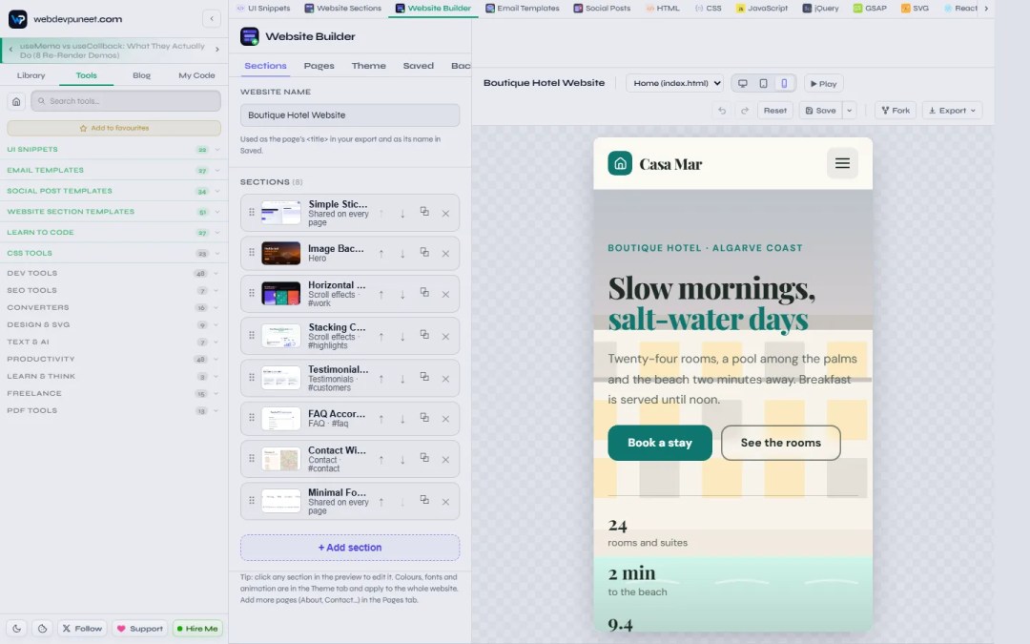Open the hamburger menu in Casa Mar preview
Screen dimensions: 1030x644
click(x=842, y=163)
